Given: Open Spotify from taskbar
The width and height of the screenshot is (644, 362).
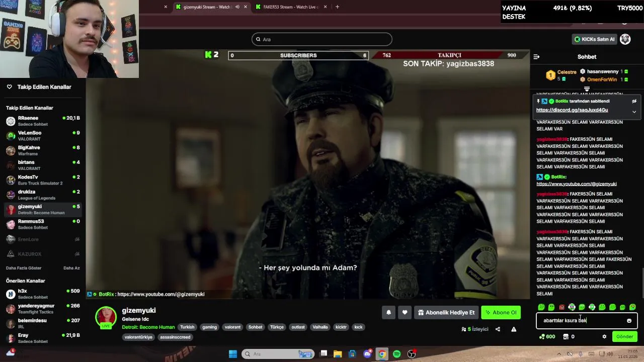Looking at the screenshot, I should point(396,354).
